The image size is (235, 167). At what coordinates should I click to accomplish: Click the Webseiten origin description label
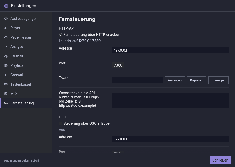click(79, 99)
